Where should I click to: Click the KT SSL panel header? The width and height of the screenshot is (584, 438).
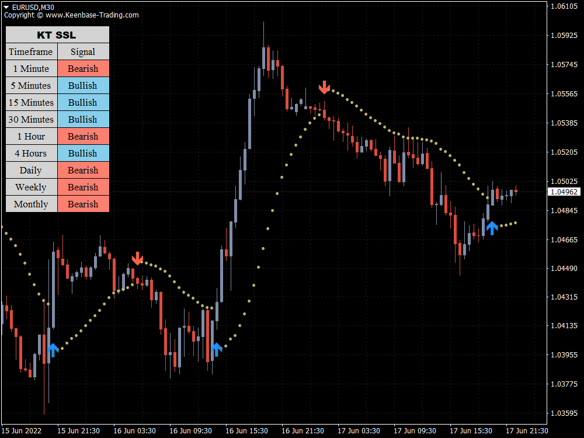click(57, 34)
